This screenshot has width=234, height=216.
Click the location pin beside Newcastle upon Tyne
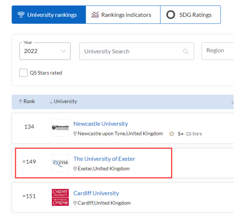point(75,134)
